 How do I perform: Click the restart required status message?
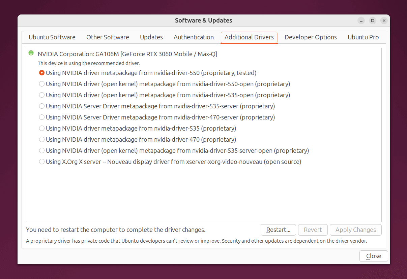116,230
